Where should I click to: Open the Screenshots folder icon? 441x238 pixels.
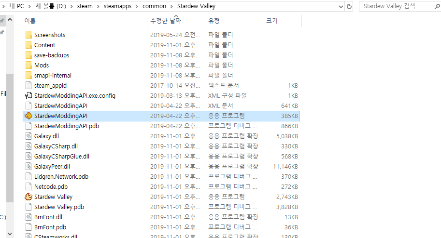pyautogui.click(x=28, y=35)
